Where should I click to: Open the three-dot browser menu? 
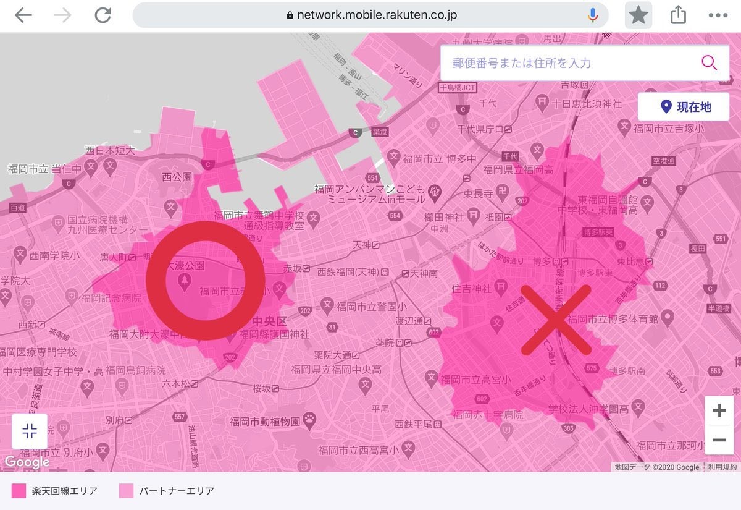point(718,15)
